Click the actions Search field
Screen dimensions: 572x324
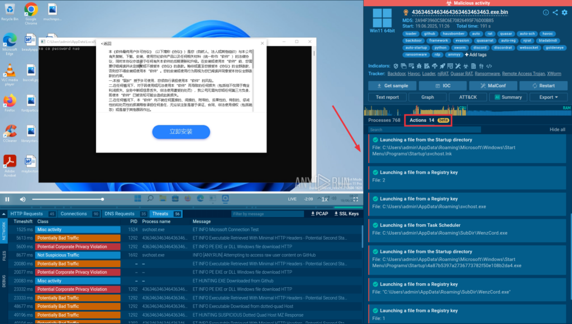pos(425,130)
